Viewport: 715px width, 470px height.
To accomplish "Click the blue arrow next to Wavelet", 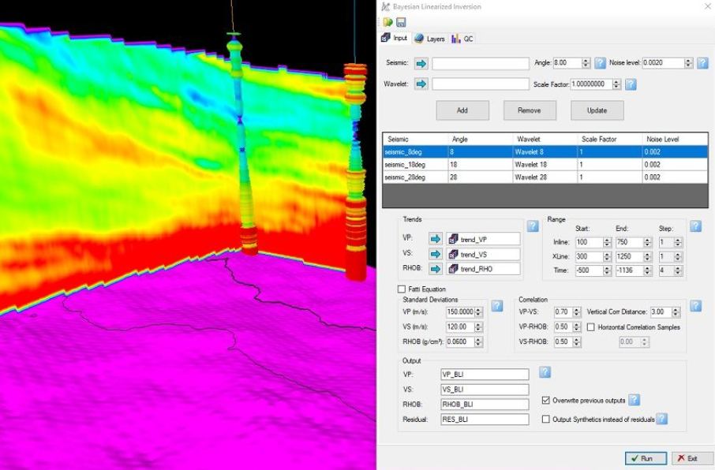I will coord(421,84).
